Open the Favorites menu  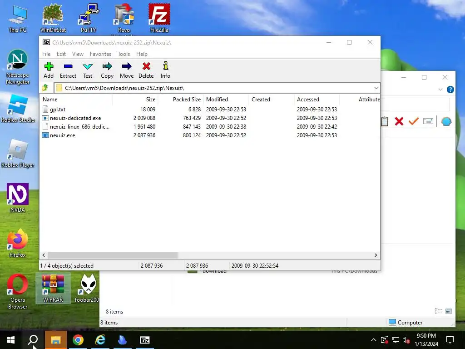click(x=100, y=54)
